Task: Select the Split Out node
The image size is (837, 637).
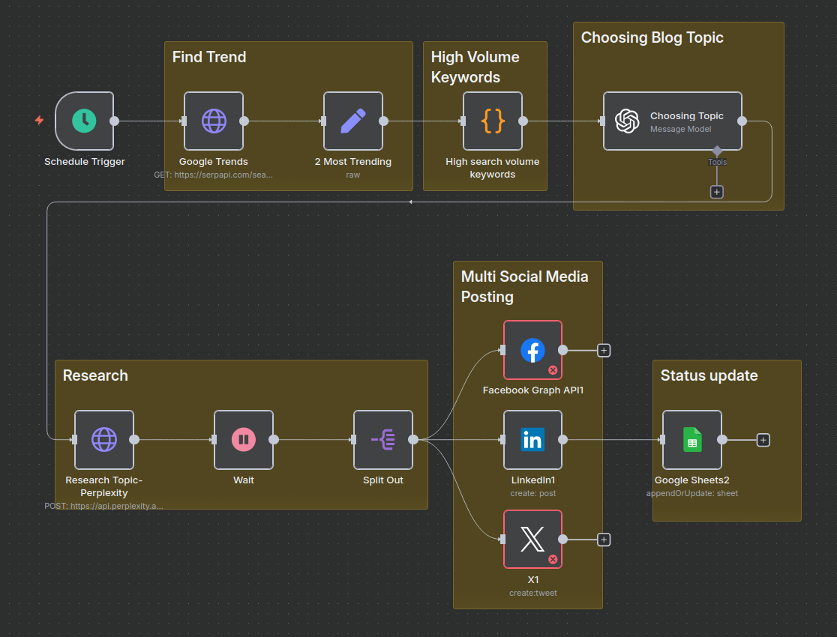Action: click(x=383, y=439)
